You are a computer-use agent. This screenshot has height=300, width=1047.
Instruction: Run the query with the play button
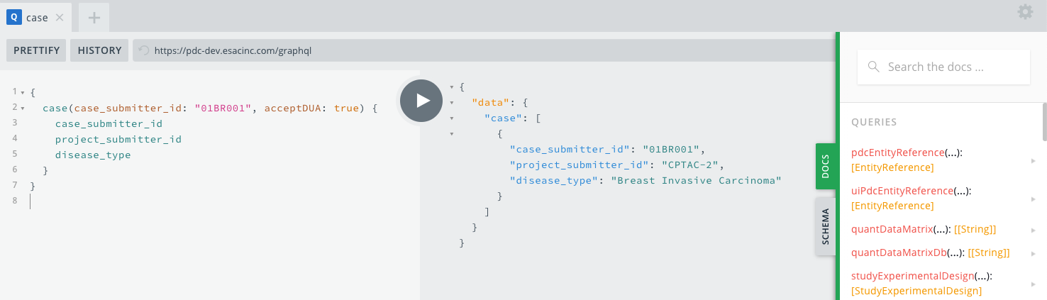pyautogui.click(x=421, y=101)
